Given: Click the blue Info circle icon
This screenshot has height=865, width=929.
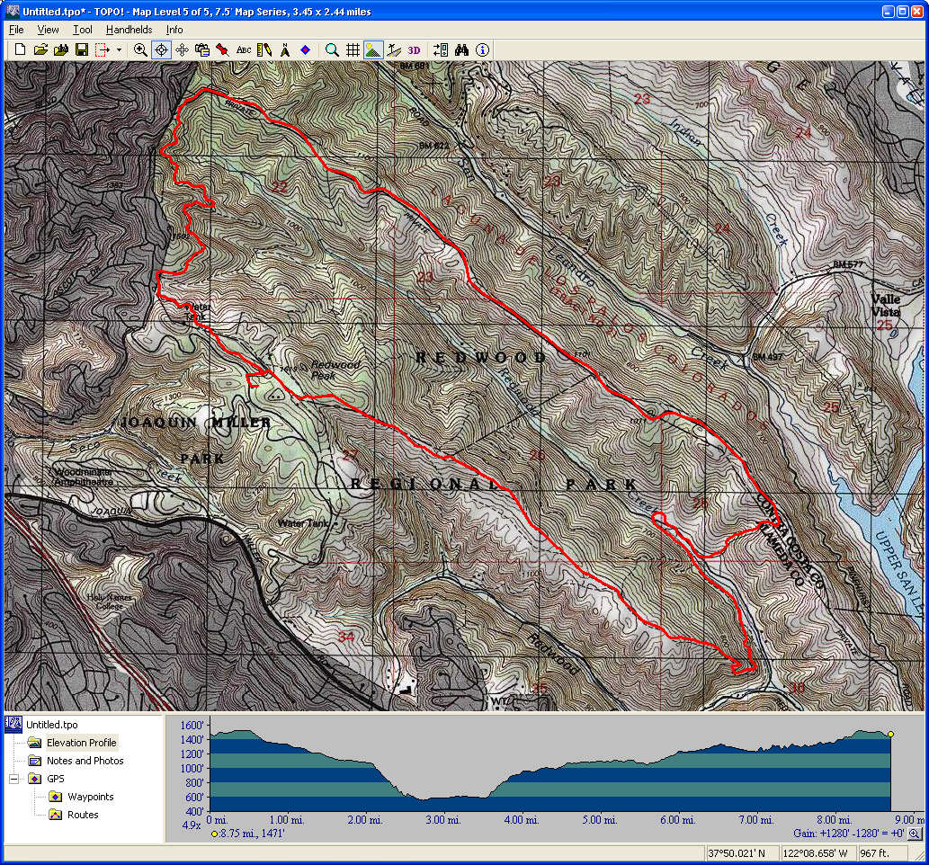Looking at the screenshot, I should click(x=483, y=50).
